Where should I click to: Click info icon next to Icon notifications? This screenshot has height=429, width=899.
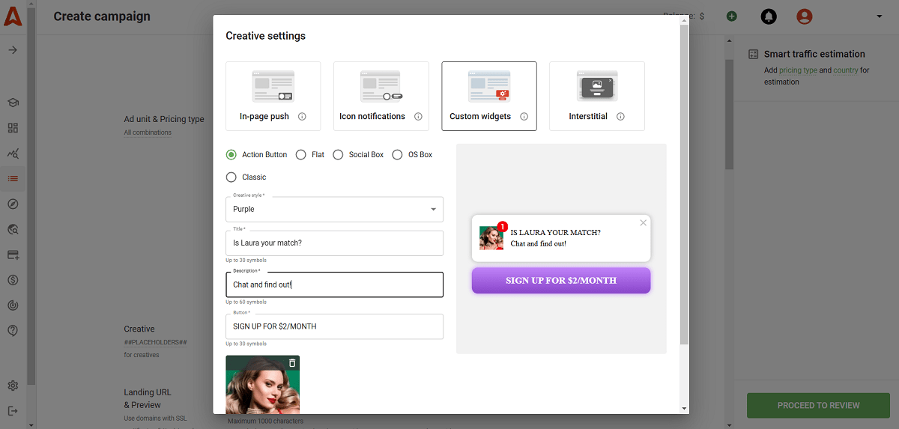tap(418, 117)
